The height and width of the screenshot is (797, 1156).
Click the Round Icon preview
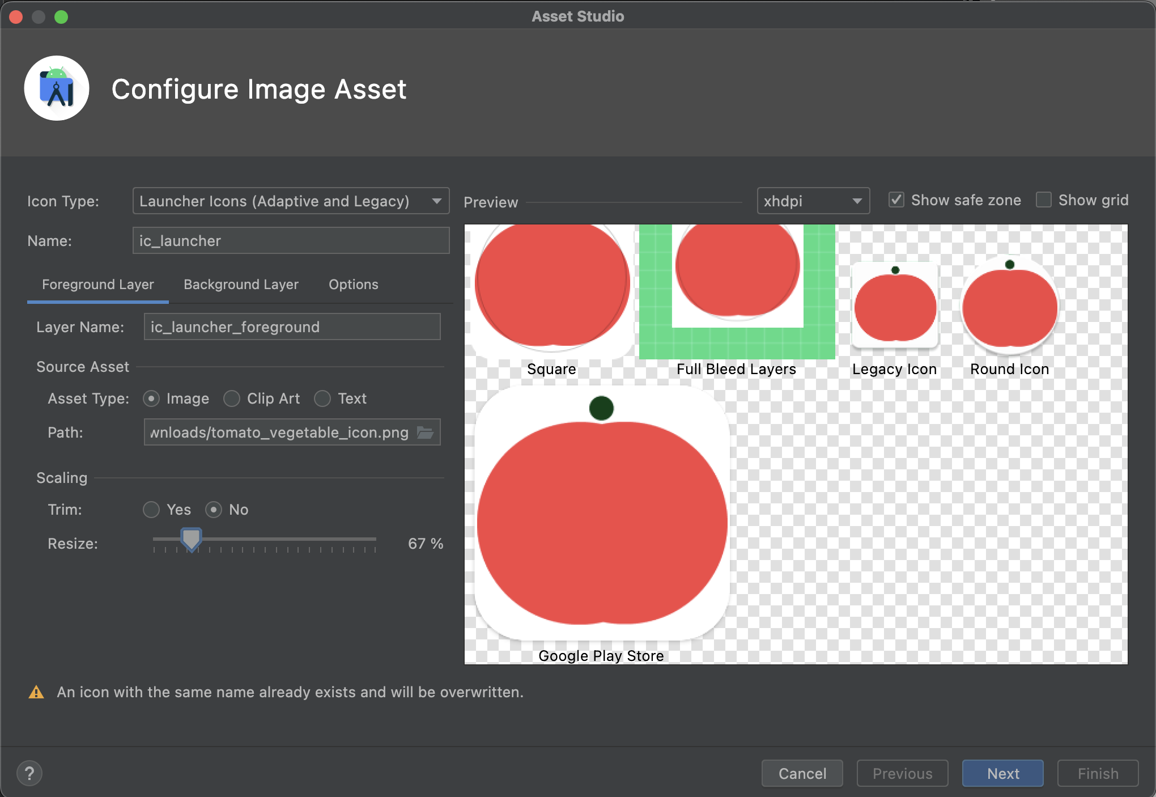[x=1010, y=304]
